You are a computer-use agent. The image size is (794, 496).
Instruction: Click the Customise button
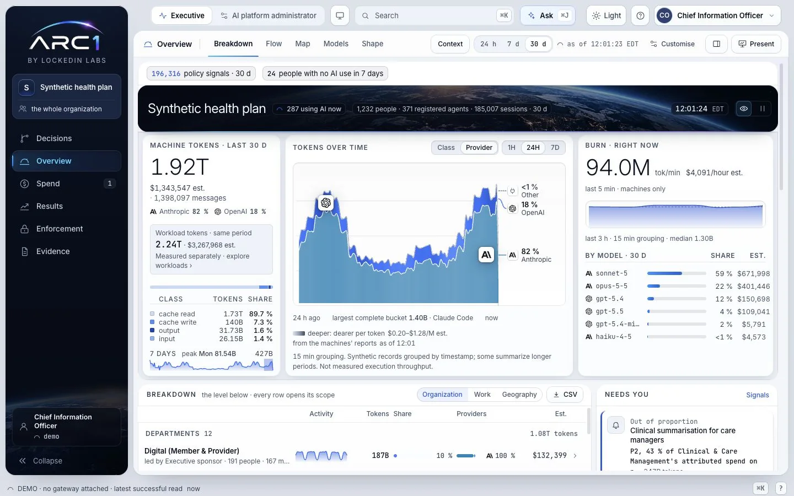672,44
